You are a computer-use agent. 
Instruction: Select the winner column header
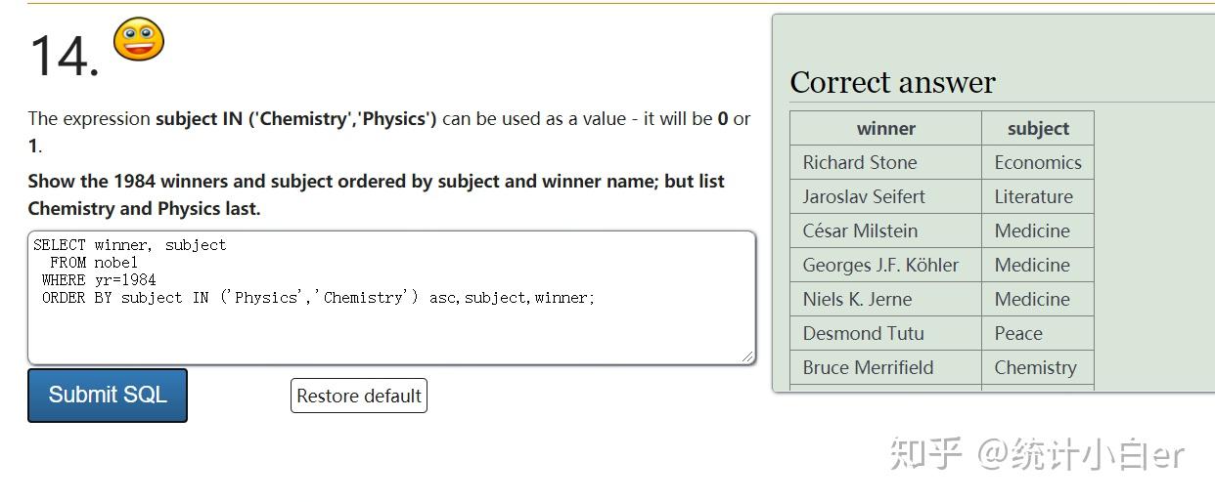pos(885,128)
